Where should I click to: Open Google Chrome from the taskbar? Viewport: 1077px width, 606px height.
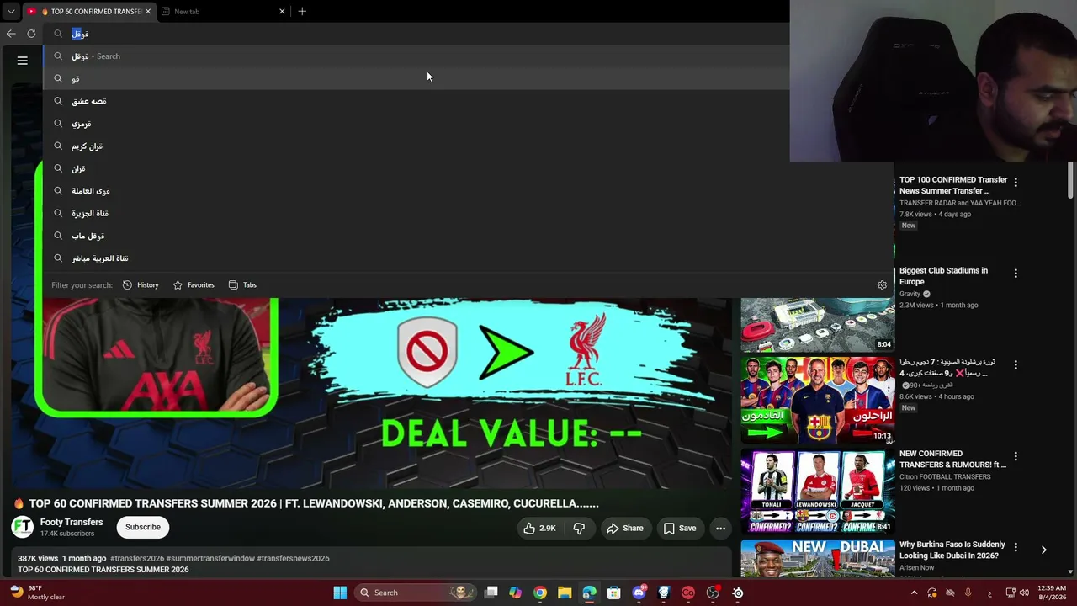point(540,593)
